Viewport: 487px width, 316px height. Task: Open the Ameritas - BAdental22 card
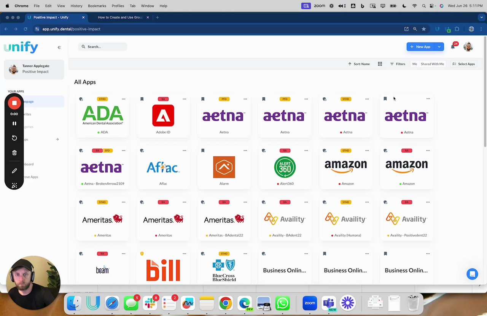click(224, 219)
